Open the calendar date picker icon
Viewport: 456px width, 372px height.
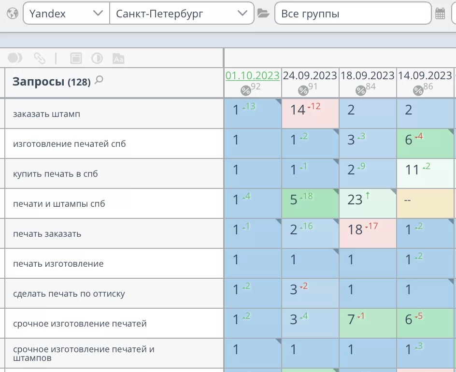click(440, 14)
